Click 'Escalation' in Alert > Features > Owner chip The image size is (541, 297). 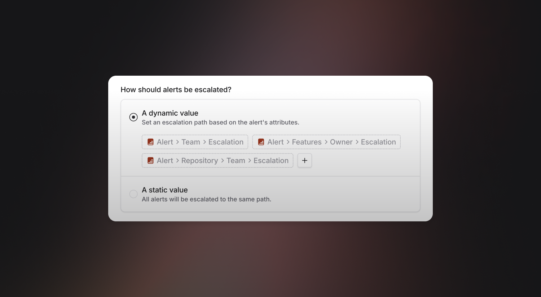[x=378, y=142]
